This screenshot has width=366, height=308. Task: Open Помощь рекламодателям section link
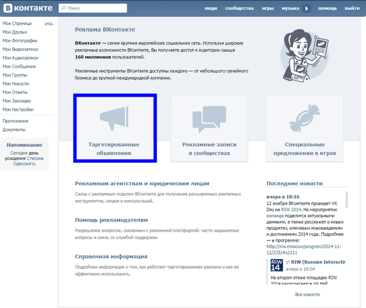tap(111, 220)
